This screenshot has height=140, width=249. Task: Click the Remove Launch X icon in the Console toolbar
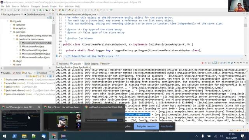click(205, 63)
